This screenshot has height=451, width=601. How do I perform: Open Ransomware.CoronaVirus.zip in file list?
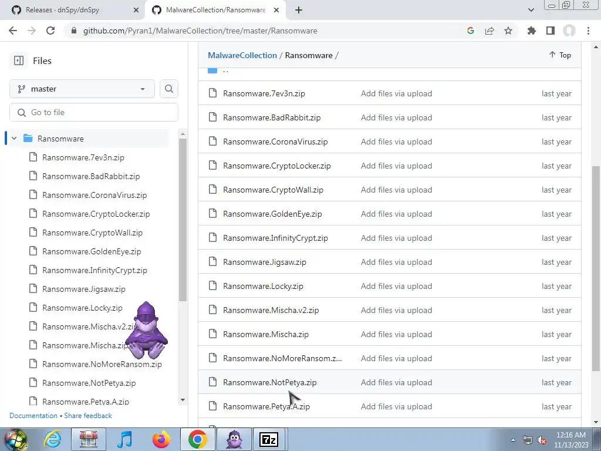click(x=275, y=142)
